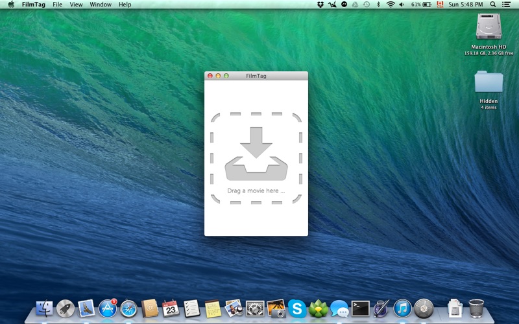Open the FilmTag application menu
This screenshot has width=519, height=324.
click(x=34, y=5)
